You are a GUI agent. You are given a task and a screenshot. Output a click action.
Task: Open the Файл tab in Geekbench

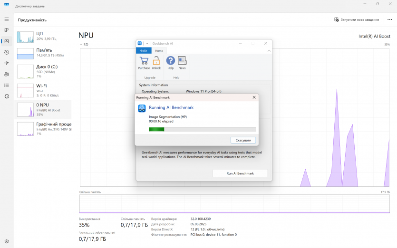click(144, 50)
